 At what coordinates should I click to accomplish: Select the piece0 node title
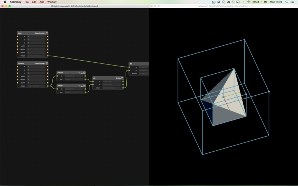(60, 73)
